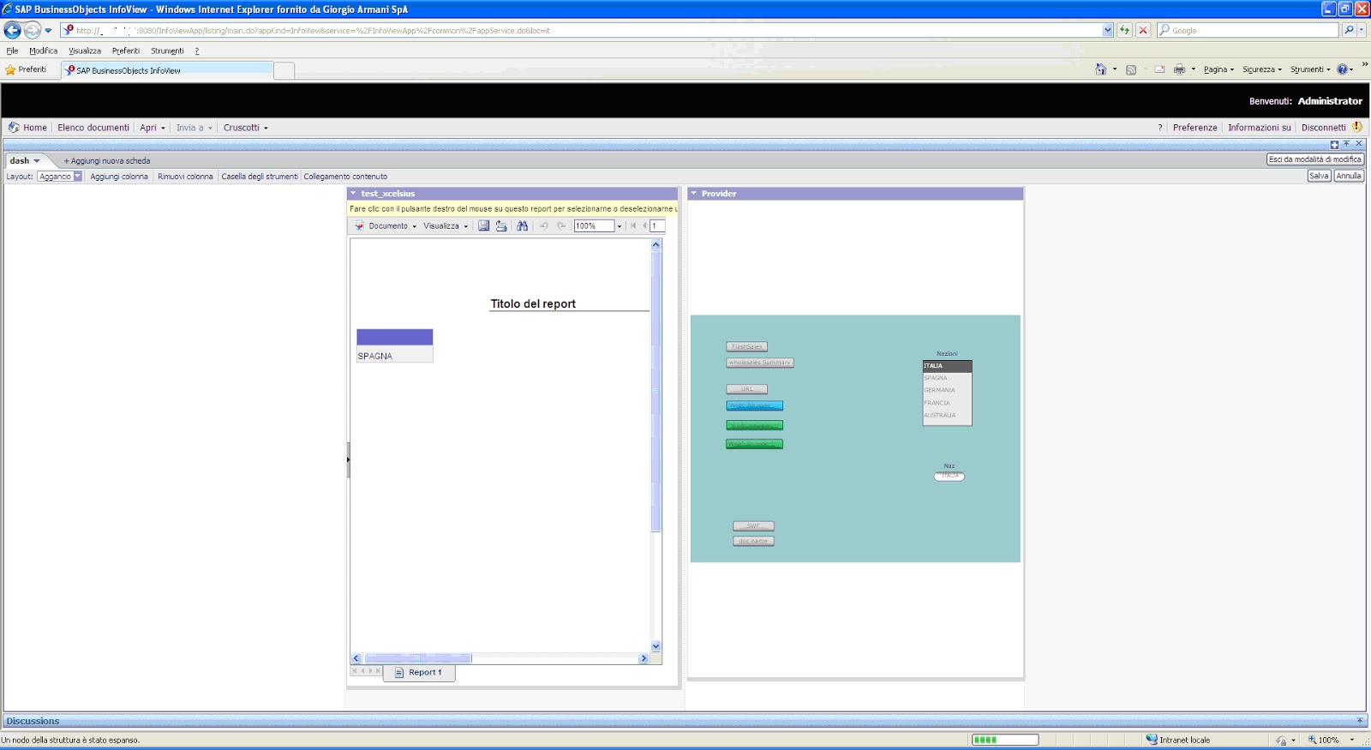Close the dashboard panel with X icon
The height and width of the screenshot is (750, 1371).
(1358, 144)
